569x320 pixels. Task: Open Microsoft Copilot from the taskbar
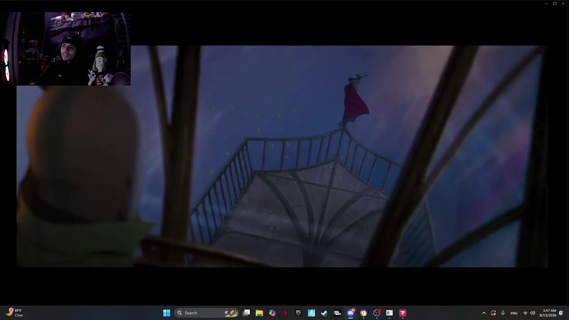click(272, 313)
